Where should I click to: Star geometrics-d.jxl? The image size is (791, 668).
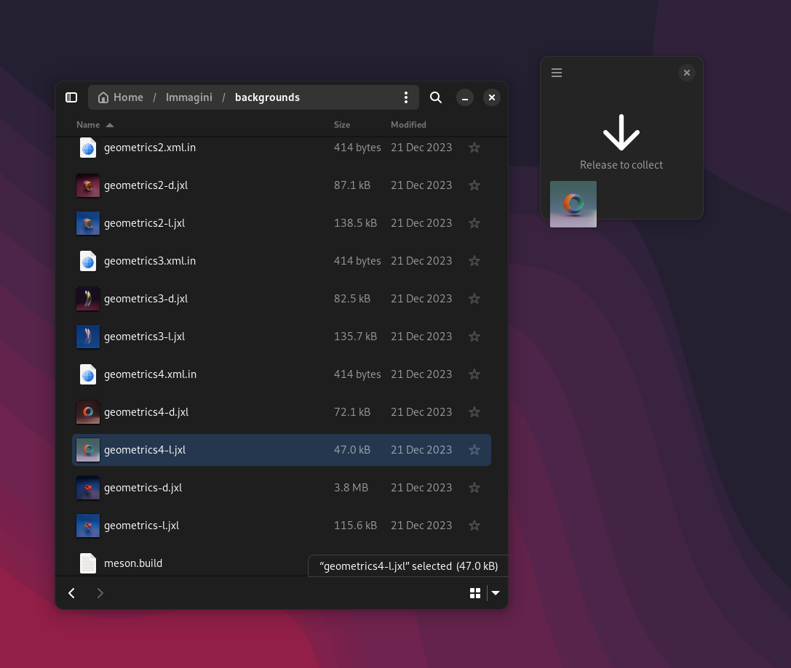[x=474, y=488]
